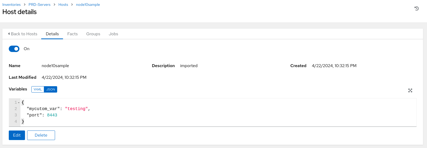Viewport: 427px width, 148px height.
Task: Switch to the Facts tab
Action: [x=72, y=34]
